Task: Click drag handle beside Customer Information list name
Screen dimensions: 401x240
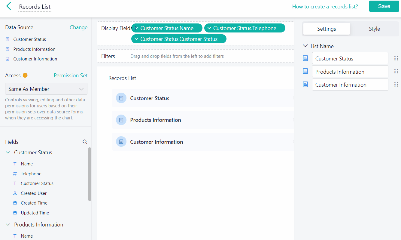Action: point(396,85)
